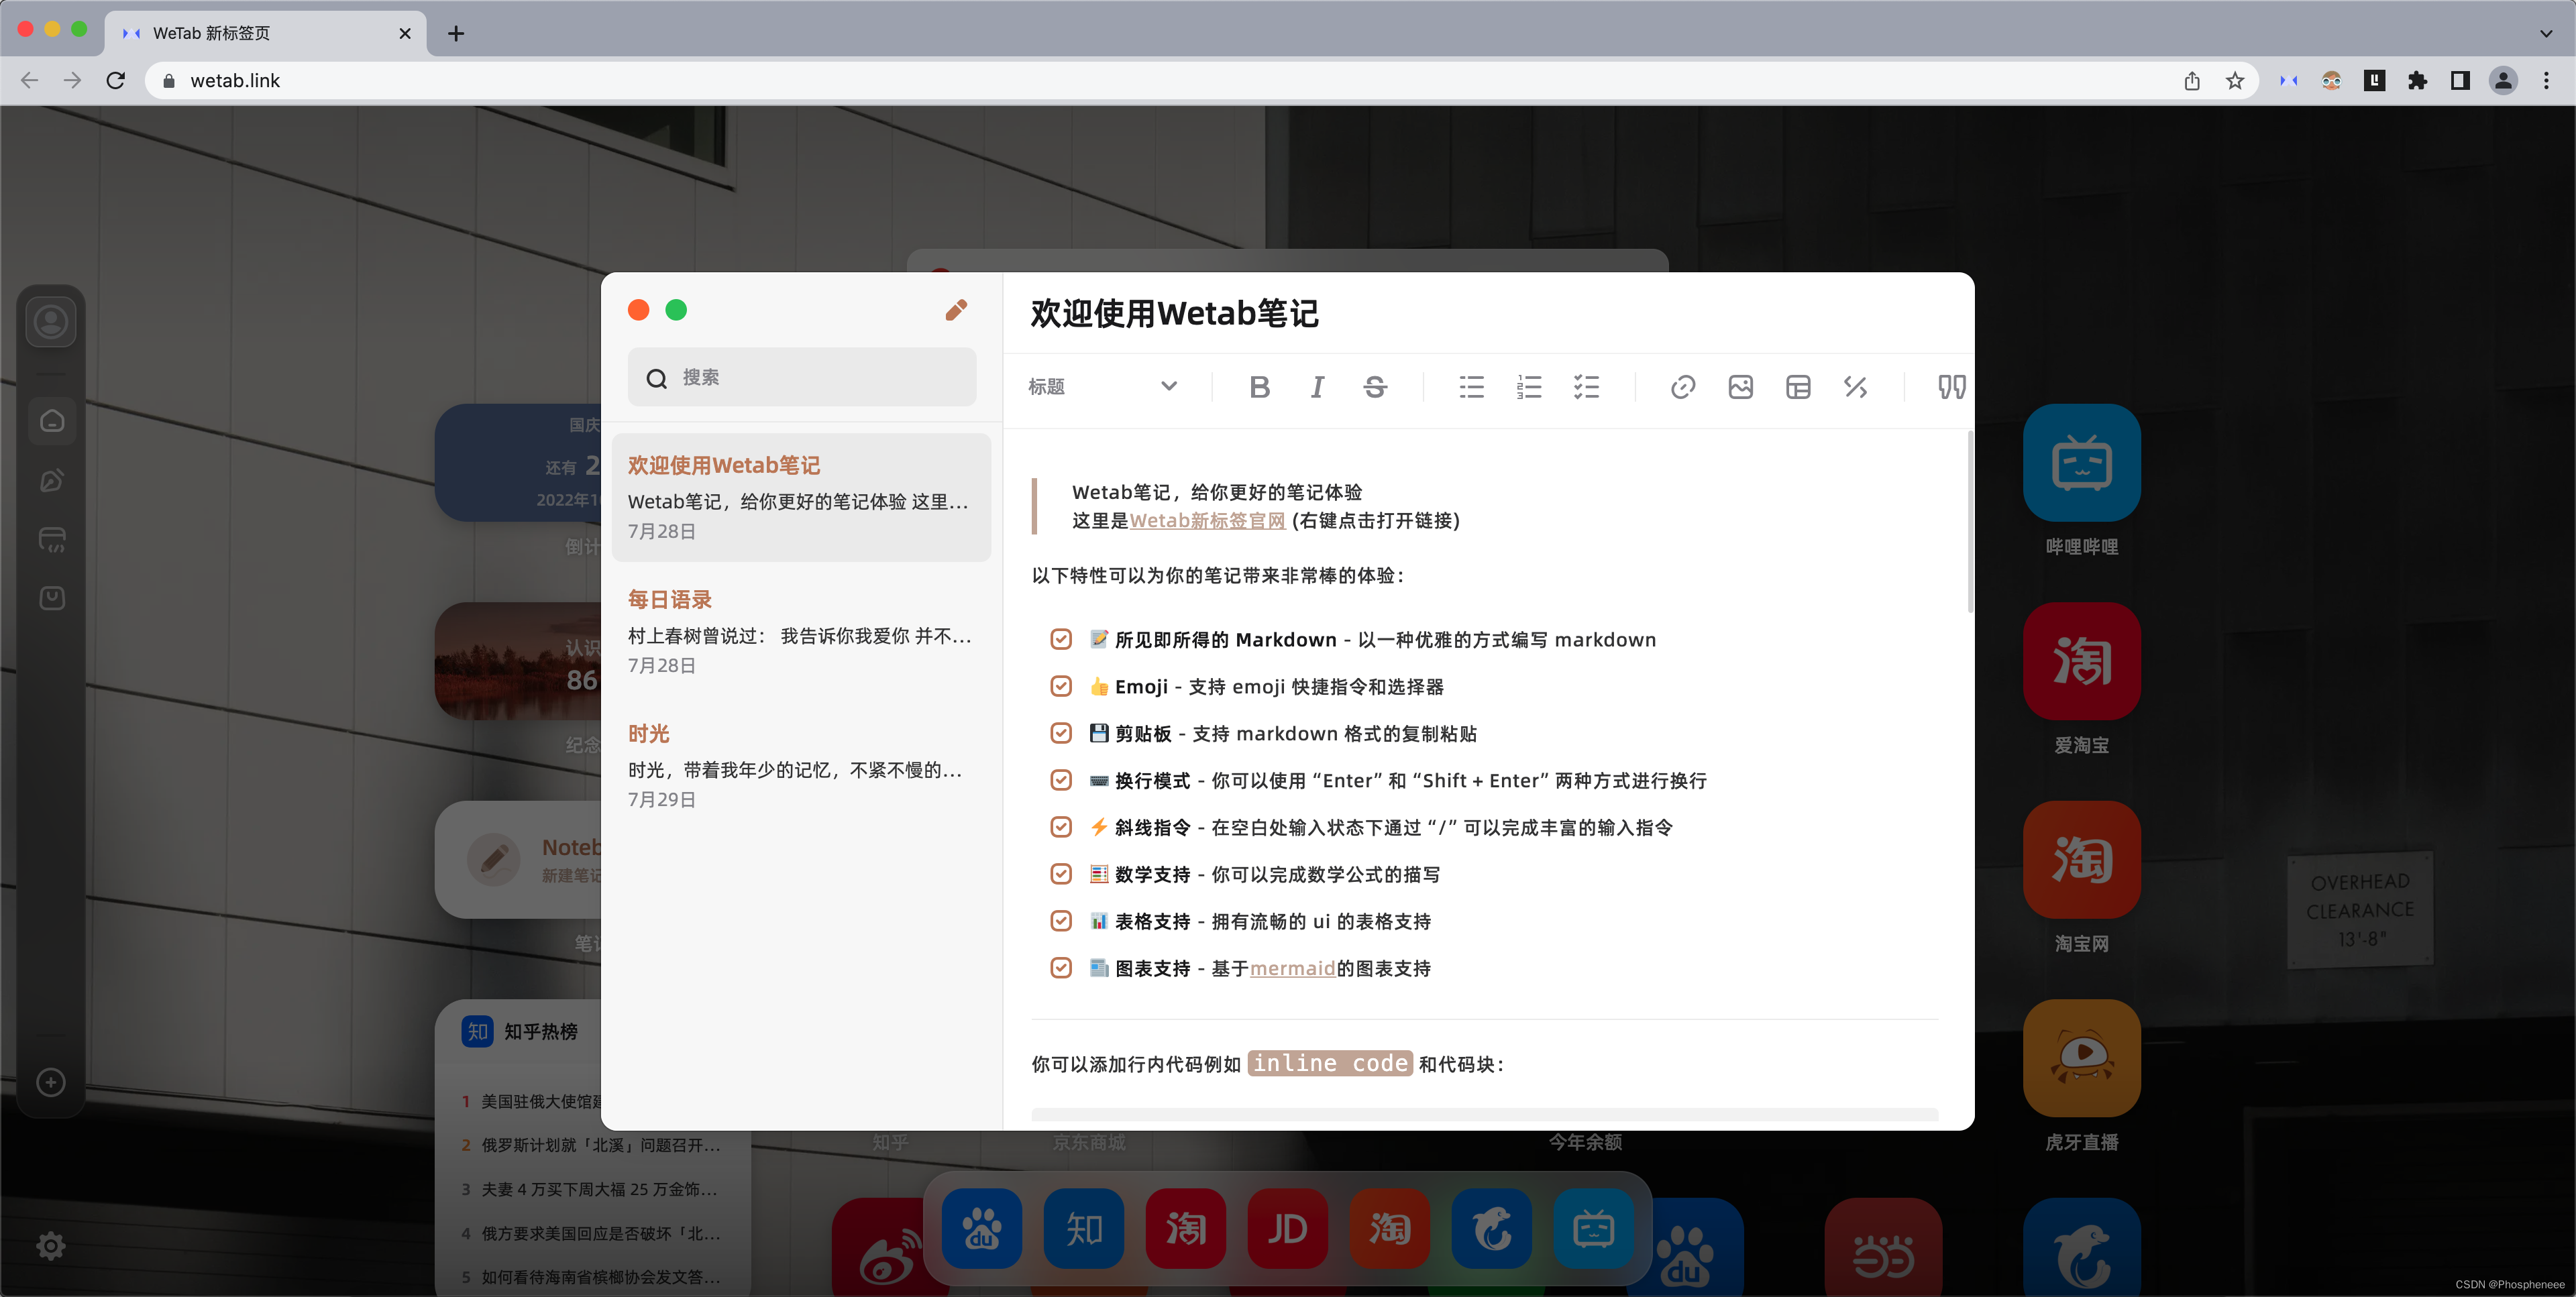Apply italic formatting to the note text
Viewport: 2576px width, 1297px height.
pos(1317,387)
